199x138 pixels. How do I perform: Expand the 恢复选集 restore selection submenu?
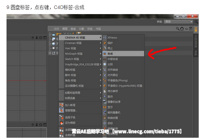pyautogui.click(x=80, y=98)
